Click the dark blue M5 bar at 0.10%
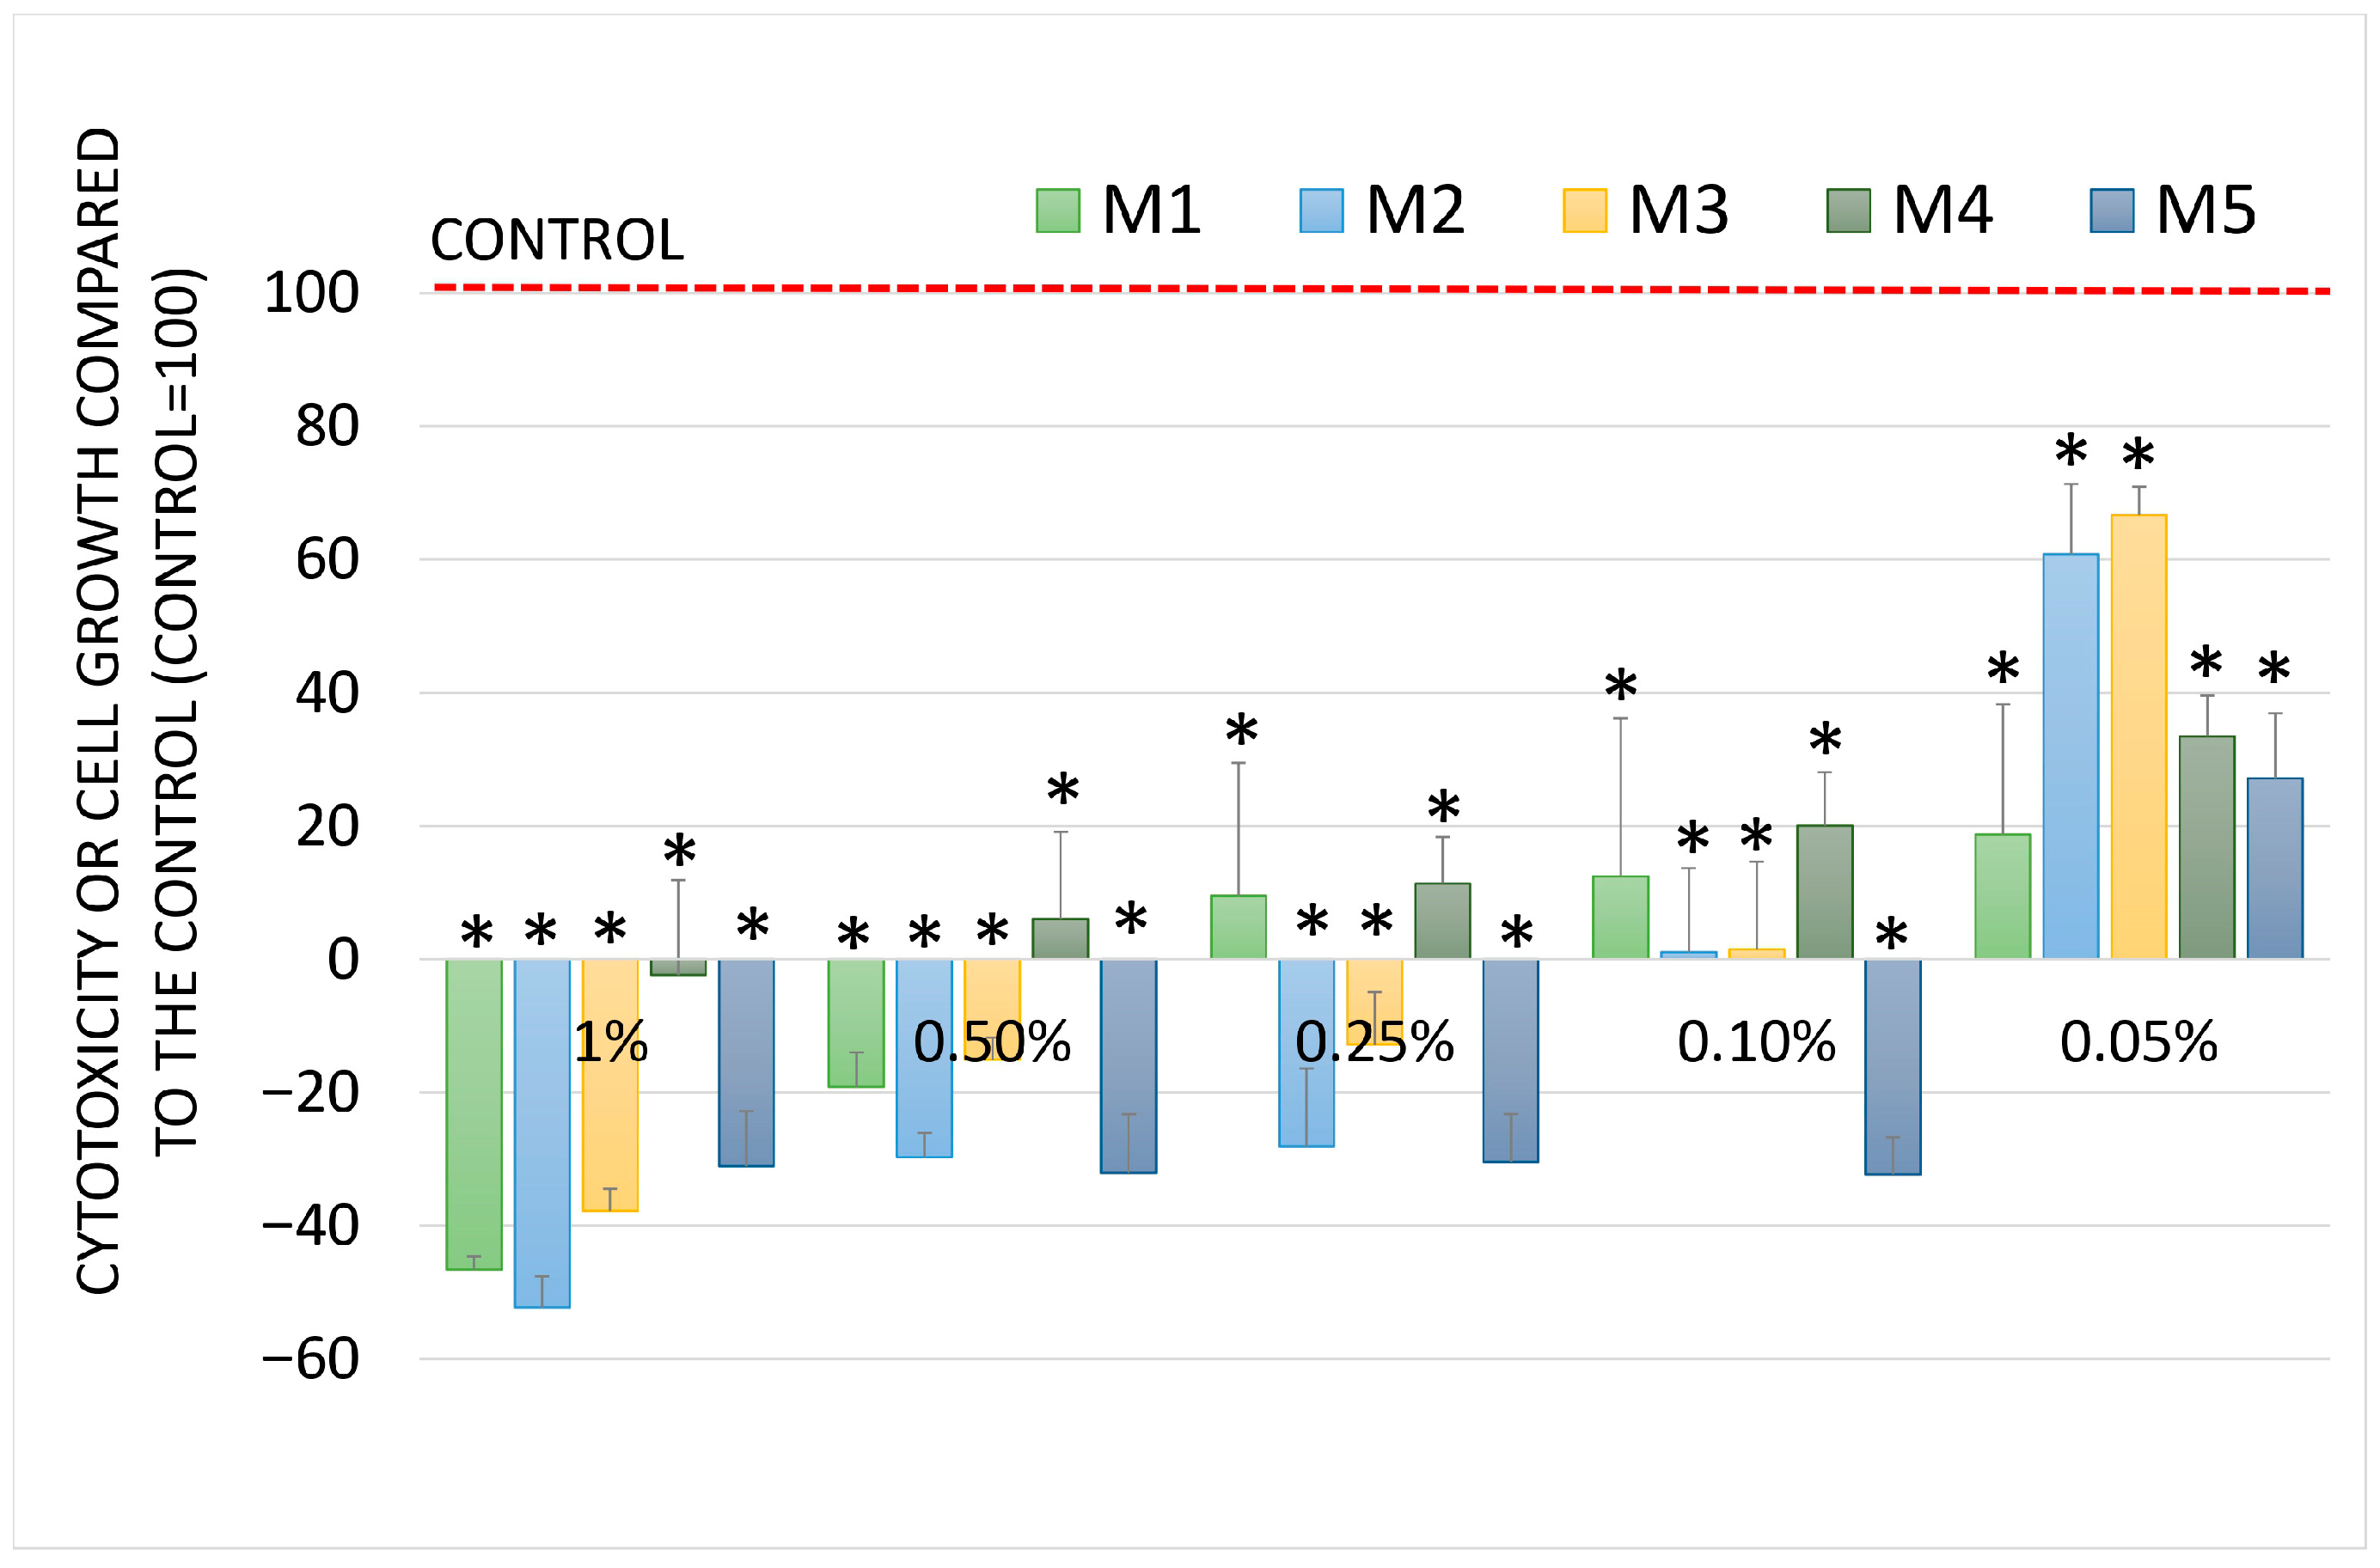Image resolution: width=2380 pixels, height=1568 pixels. tap(1892, 1067)
